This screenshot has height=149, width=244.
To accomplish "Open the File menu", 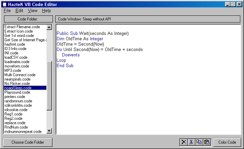I will pyautogui.click(x=7, y=11).
